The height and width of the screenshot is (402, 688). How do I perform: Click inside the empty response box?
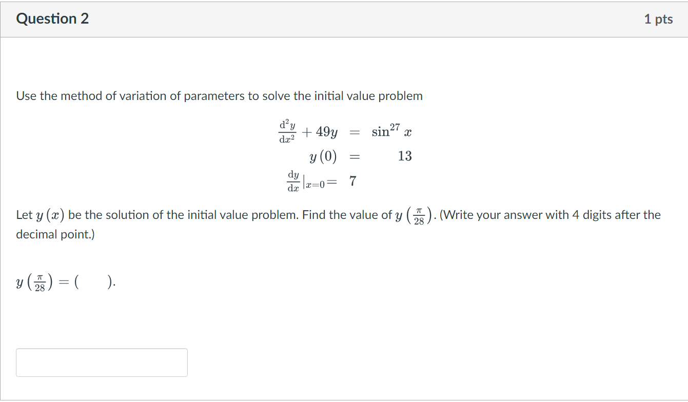click(x=102, y=362)
